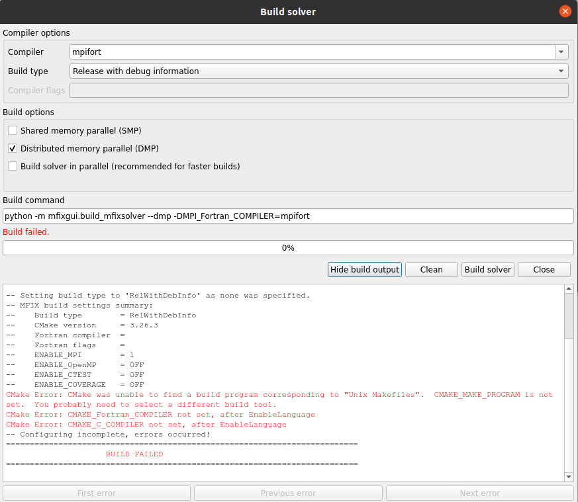Click the Clean button
Image resolution: width=578 pixels, height=502 pixels.
(x=431, y=270)
